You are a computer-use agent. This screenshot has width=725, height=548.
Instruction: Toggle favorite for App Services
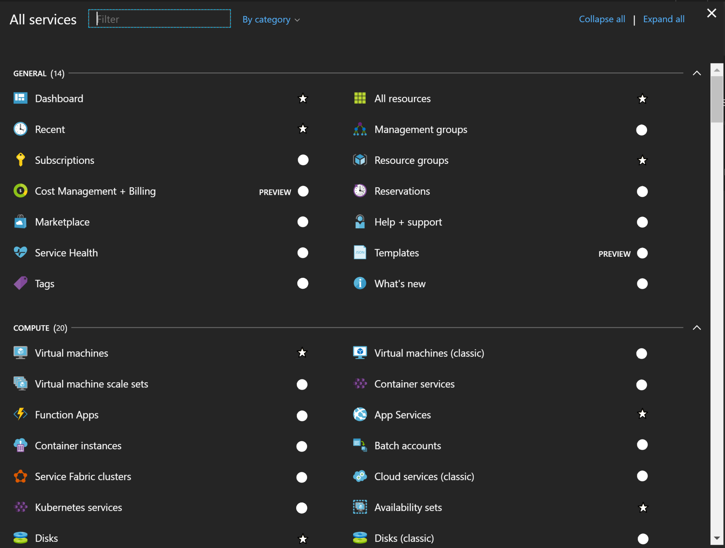pos(642,414)
